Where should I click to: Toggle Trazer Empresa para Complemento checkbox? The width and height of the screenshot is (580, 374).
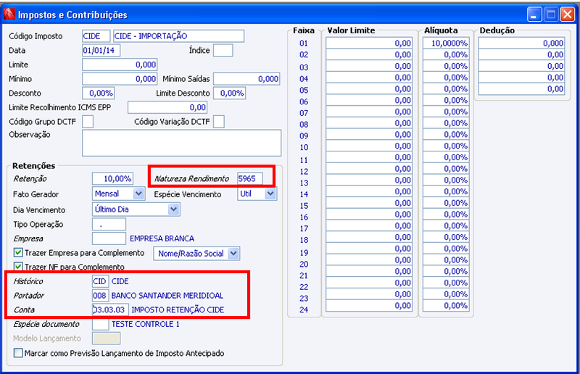pyautogui.click(x=18, y=253)
